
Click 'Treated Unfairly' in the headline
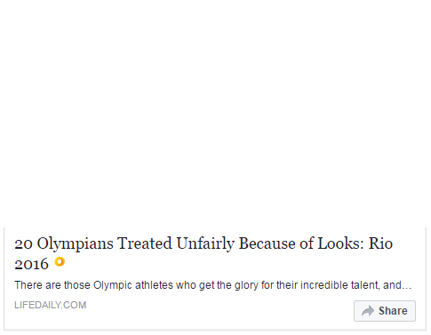[x=176, y=244]
